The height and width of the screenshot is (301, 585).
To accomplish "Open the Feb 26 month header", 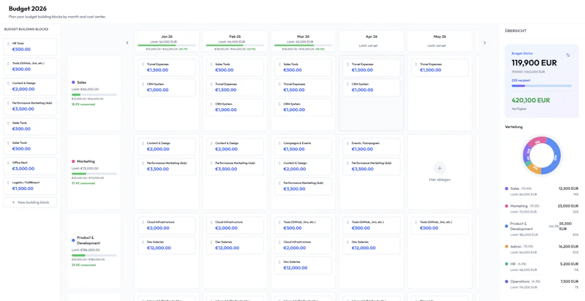I will coord(235,42).
